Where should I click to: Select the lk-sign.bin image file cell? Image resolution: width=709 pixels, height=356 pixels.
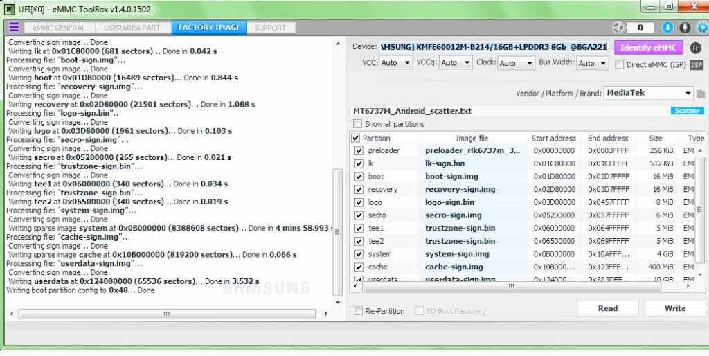(x=472, y=163)
